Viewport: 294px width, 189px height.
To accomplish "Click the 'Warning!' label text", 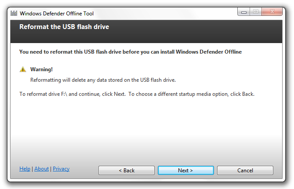I will pyautogui.click(x=41, y=69).
